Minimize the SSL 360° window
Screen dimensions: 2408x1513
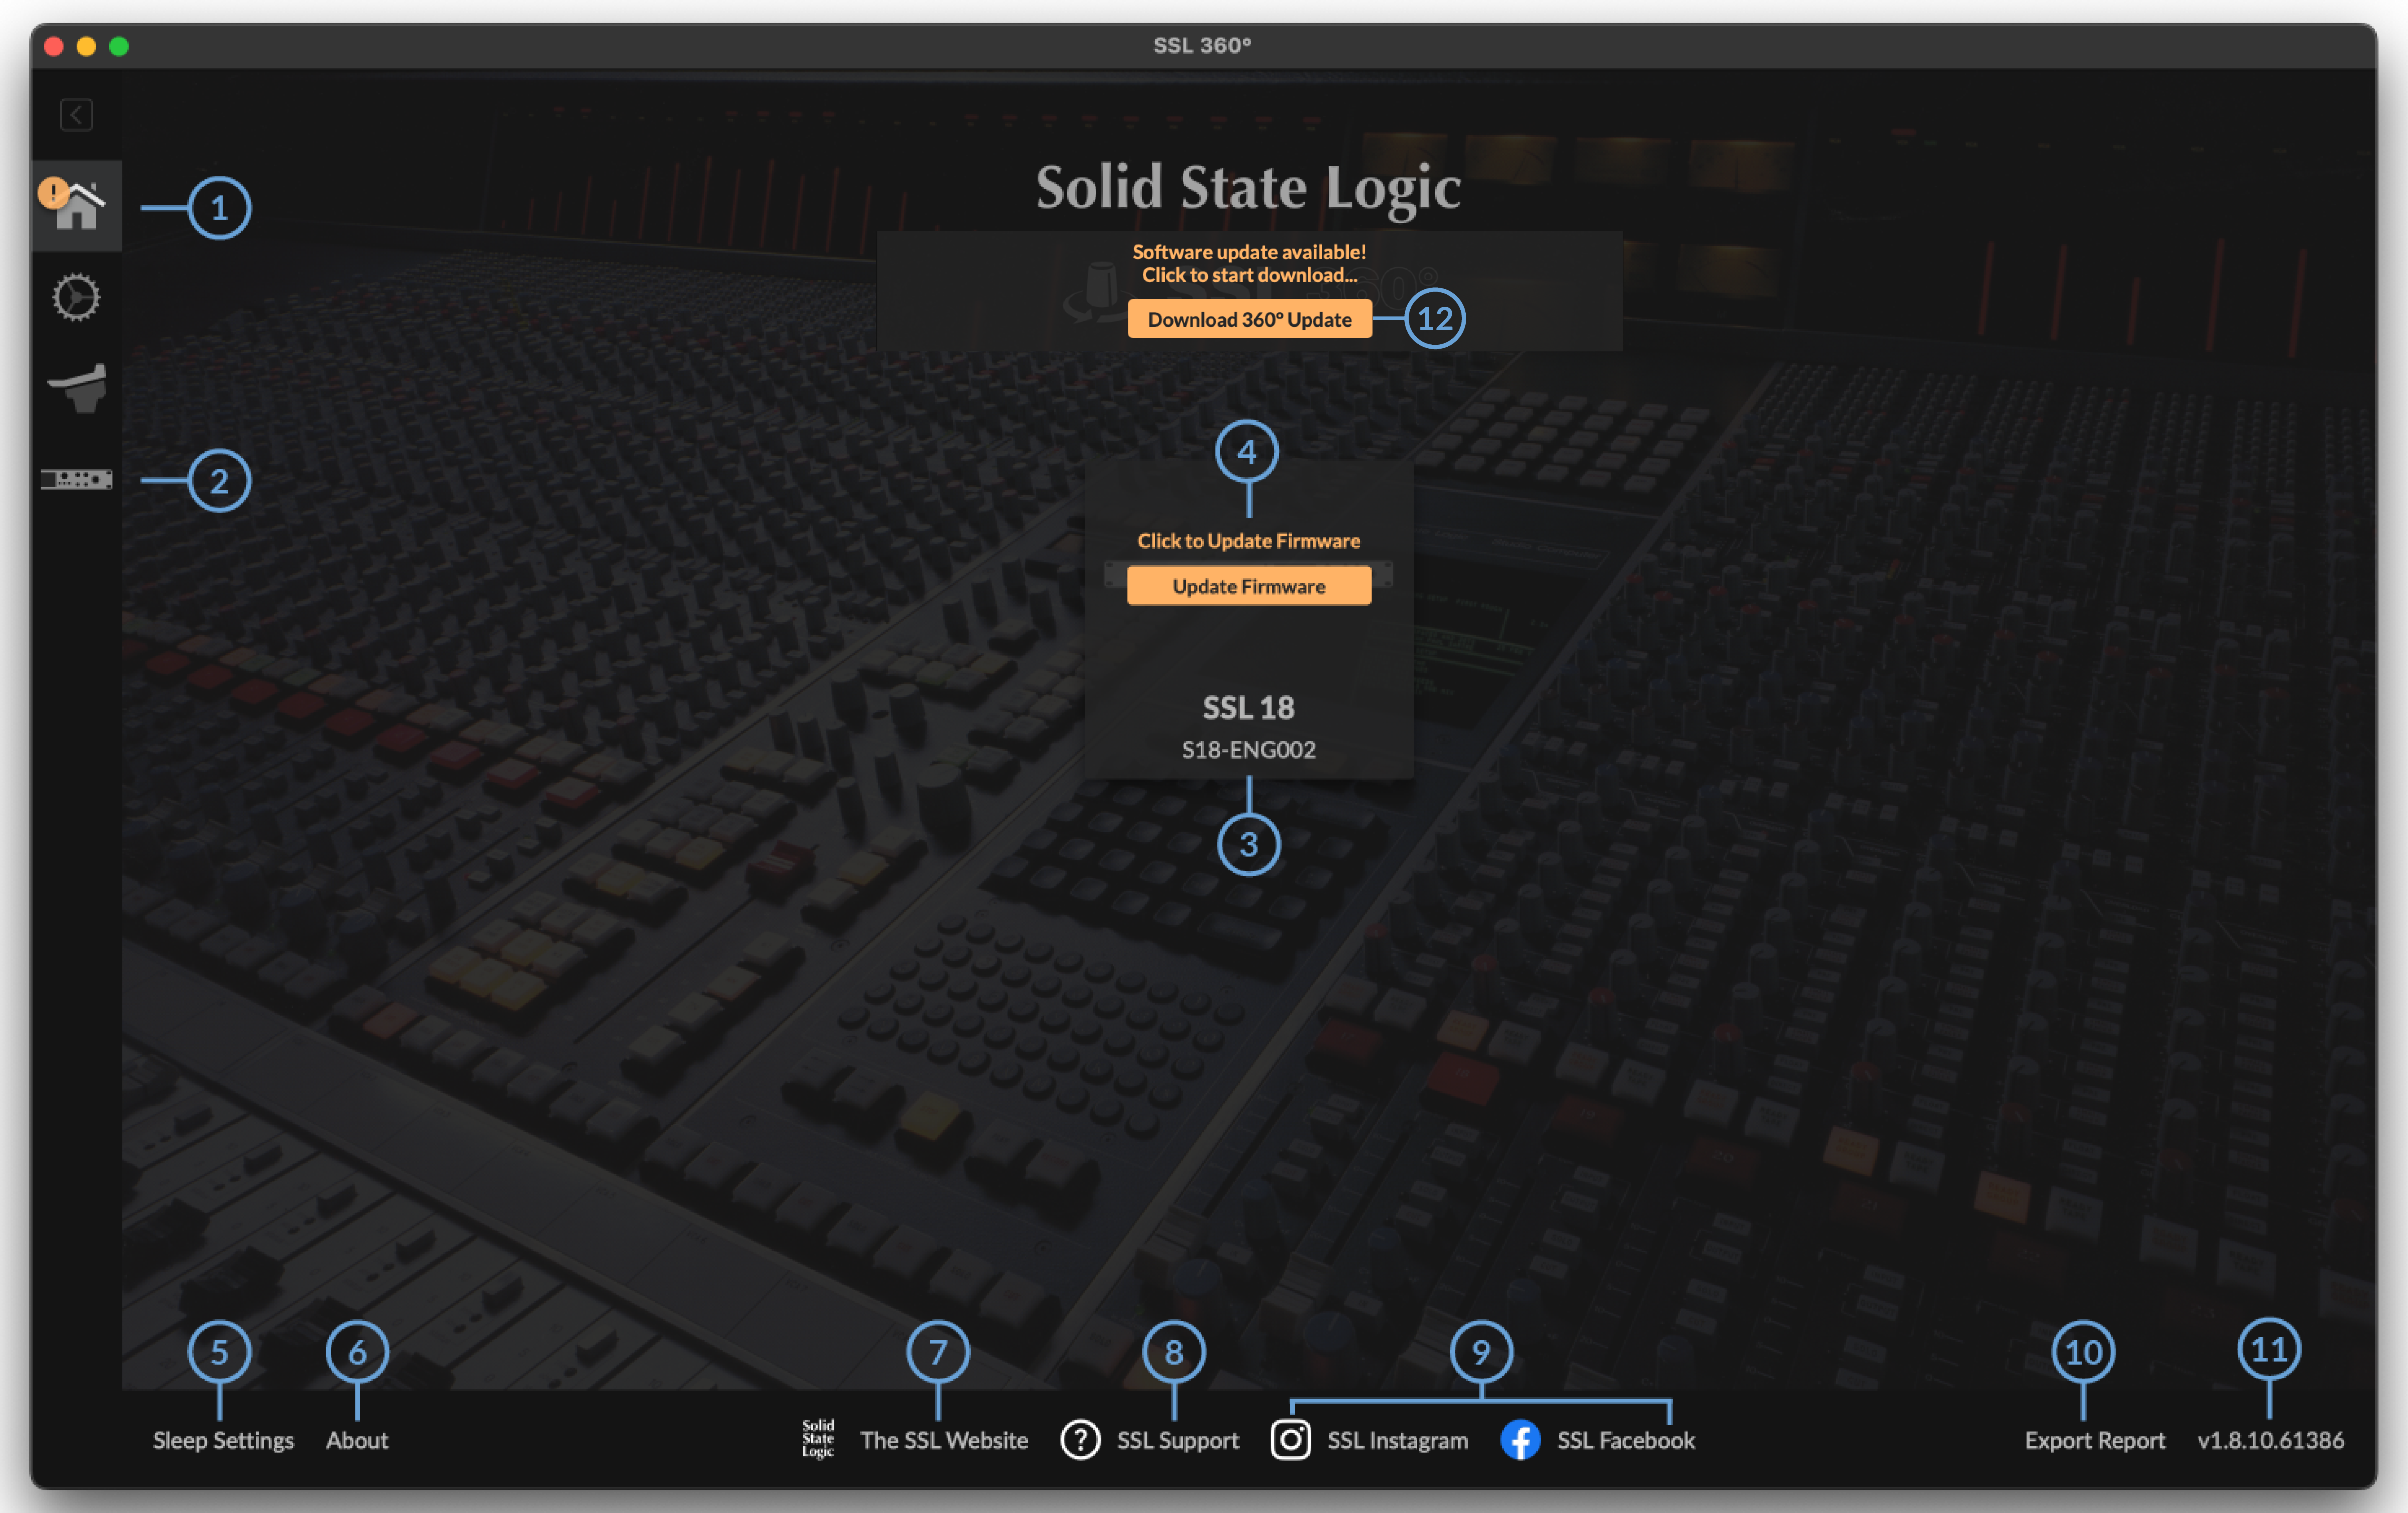pyautogui.click(x=86, y=46)
